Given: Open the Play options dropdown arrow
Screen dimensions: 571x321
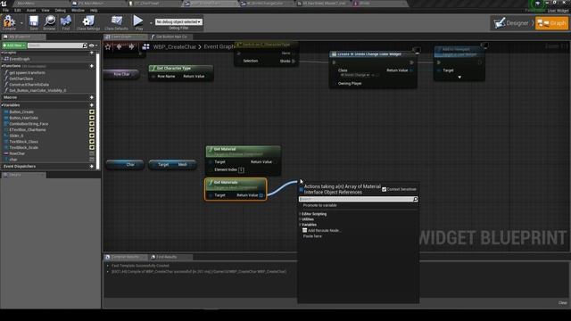Looking at the screenshot, I should 151,23.
